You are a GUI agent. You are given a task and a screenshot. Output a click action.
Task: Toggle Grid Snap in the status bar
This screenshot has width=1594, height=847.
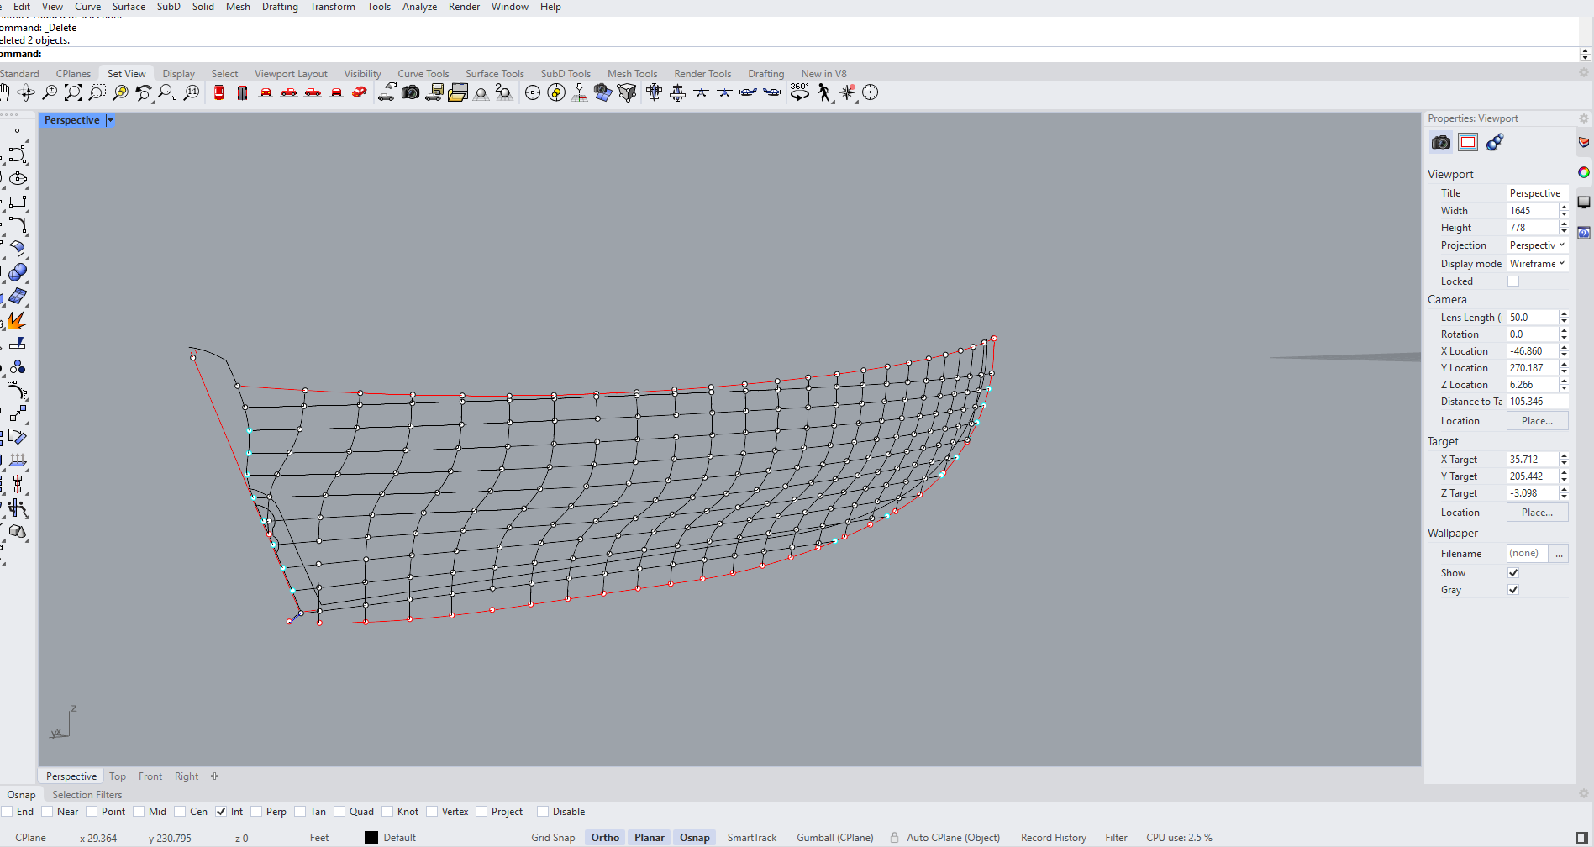553,838
